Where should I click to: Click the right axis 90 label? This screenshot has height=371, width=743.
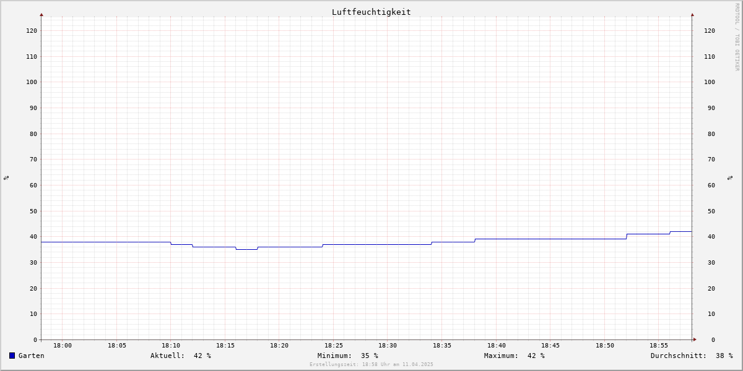coord(711,108)
